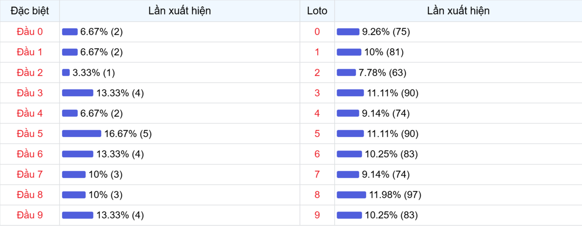582x226 pixels.
Task: Click Đầu 2 row label
Action: pyautogui.click(x=30, y=73)
